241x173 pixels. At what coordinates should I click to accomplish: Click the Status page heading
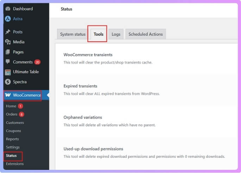coord(66,9)
